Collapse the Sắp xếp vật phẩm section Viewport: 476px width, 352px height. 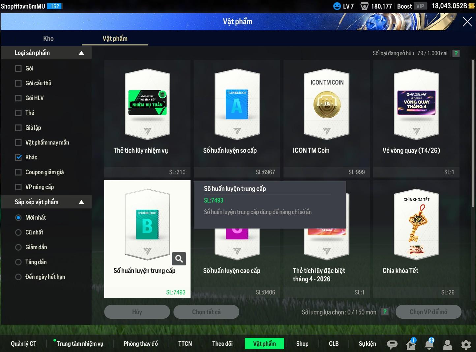pyautogui.click(x=81, y=202)
